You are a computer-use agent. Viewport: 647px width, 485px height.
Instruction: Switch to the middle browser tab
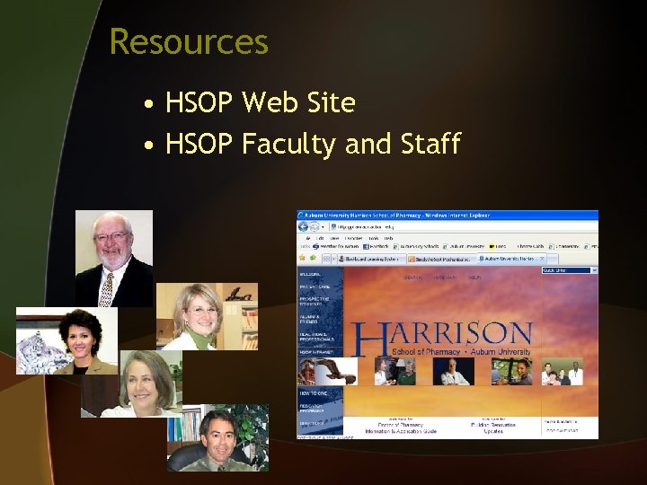click(x=441, y=259)
